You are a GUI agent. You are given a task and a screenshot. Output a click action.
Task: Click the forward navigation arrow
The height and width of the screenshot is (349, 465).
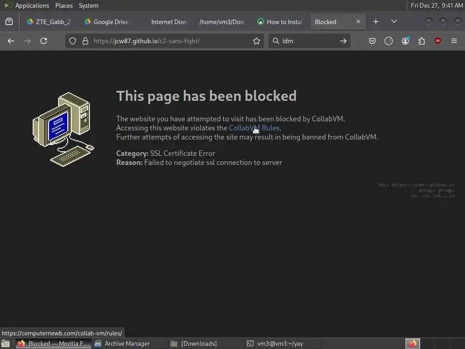(x=27, y=41)
